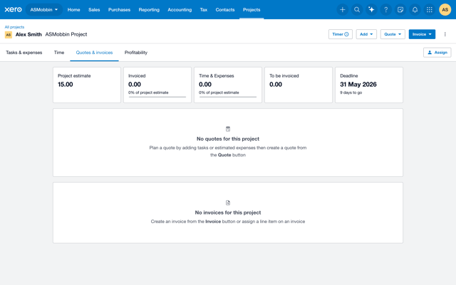Expand the ASMobbin organisation dropdown
456x285 pixels.
pyautogui.click(x=44, y=9)
